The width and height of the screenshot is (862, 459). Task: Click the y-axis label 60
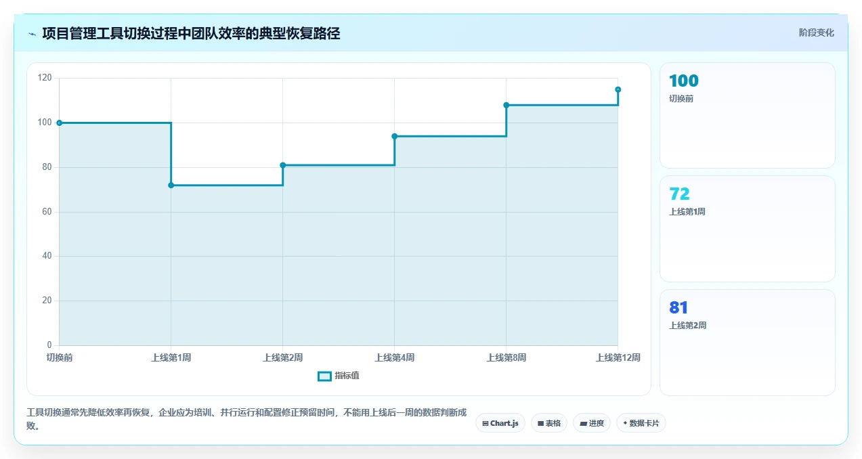47,212
